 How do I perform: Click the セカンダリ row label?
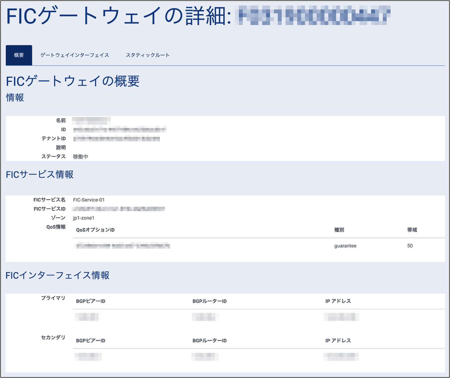(x=53, y=337)
